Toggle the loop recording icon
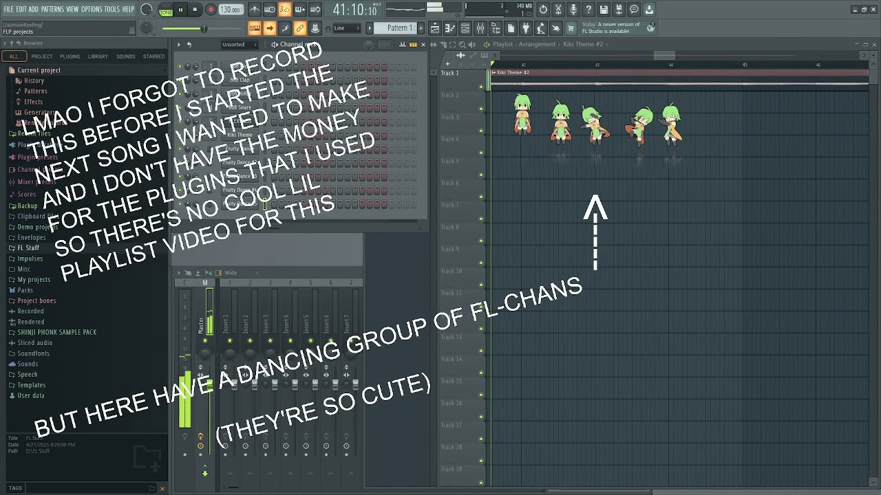Image resolution: width=881 pixels, height=495 pixels. 315,9
